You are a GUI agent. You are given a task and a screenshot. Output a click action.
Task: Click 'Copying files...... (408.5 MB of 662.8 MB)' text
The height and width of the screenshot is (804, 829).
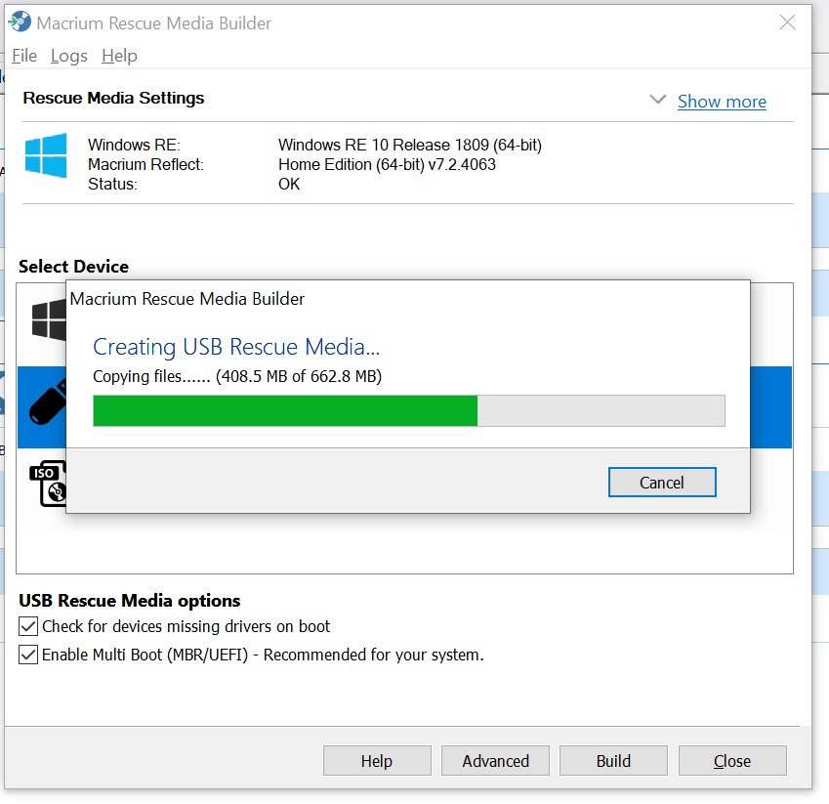coord(237,376)
